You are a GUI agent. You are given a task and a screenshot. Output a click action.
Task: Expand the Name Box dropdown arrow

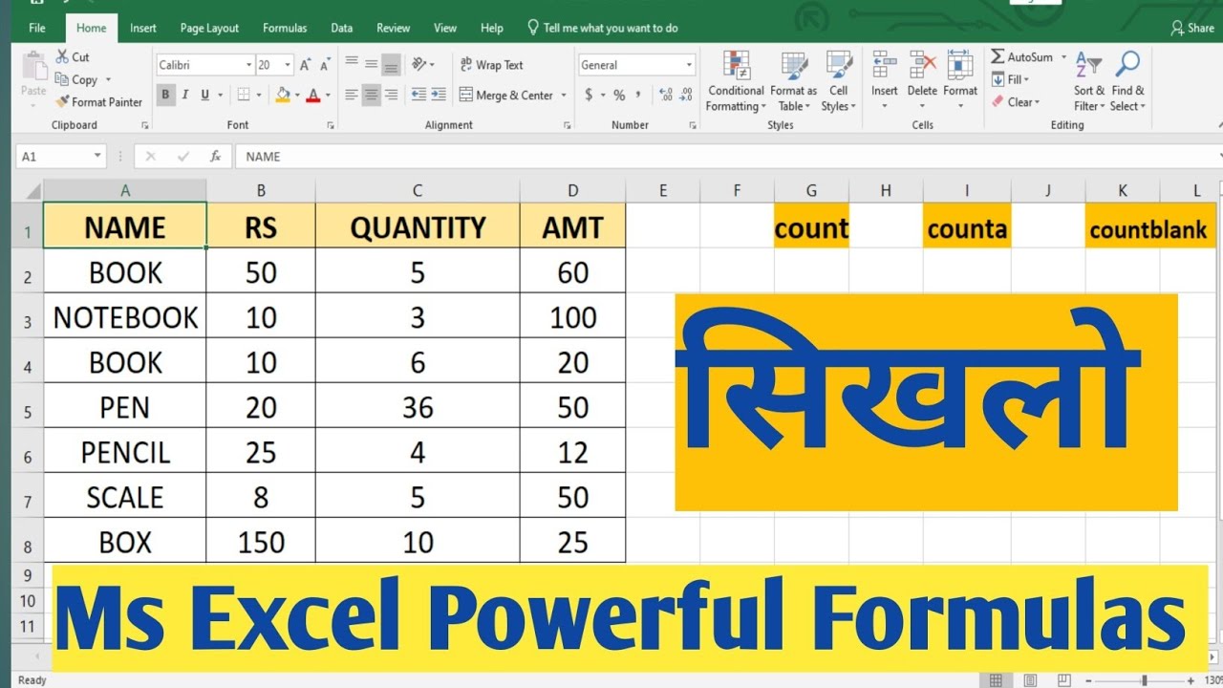97,156
